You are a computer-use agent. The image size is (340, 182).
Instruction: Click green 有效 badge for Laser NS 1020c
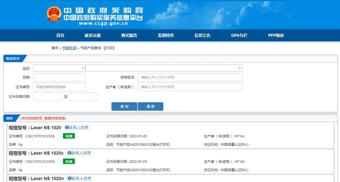click(69, 162)
